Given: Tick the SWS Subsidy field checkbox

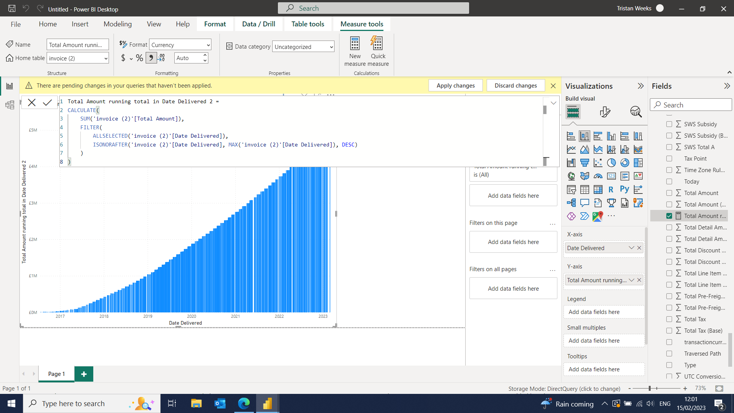Looking at the screenshot, I should (669, 124).
